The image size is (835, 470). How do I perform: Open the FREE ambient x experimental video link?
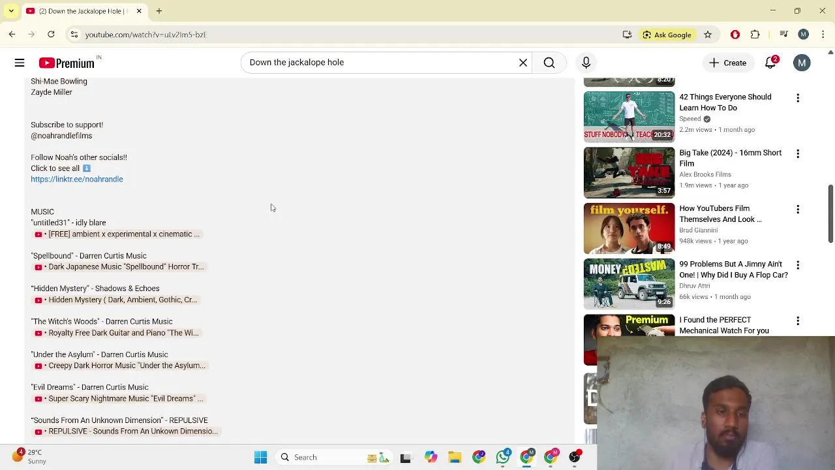(117, 234)
